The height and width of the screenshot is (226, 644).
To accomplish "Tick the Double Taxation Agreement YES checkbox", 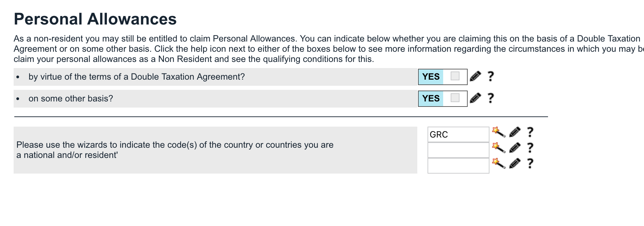I will [455, 76].
